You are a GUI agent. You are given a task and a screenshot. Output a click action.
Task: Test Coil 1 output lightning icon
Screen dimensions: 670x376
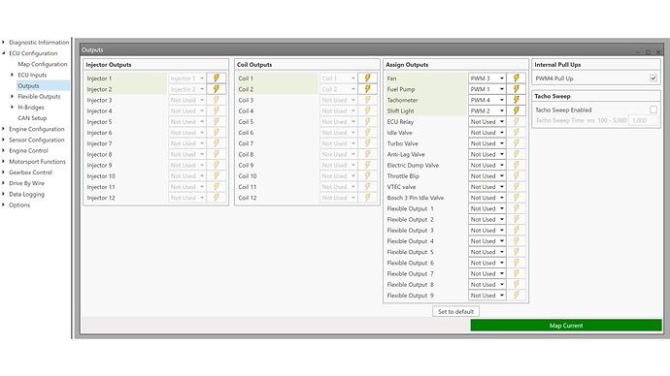[x=367, y=78]
